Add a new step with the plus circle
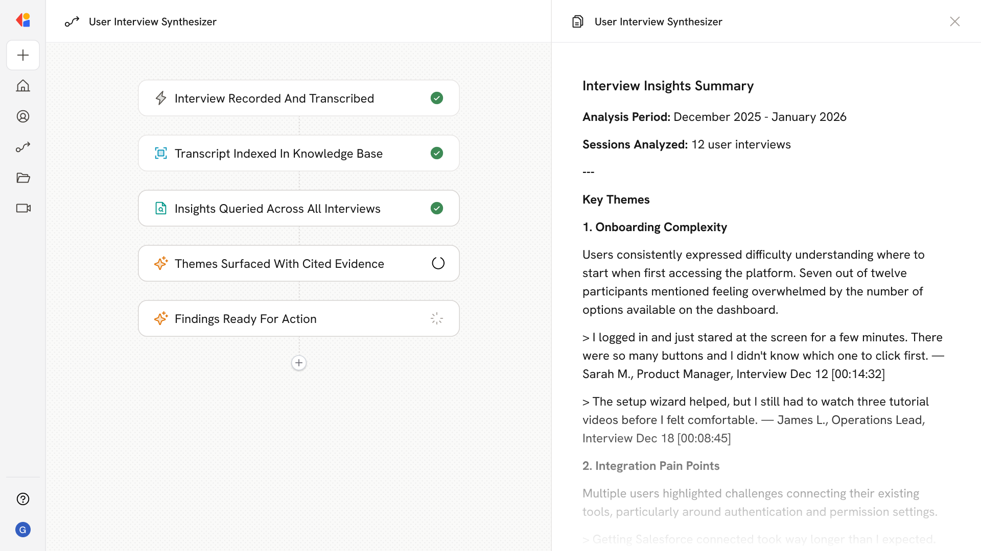Image resolution: width=981 pixels, height=551 pixels. (298, 363)
